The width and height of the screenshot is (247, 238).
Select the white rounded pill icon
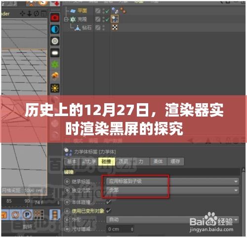coord(55,53)
